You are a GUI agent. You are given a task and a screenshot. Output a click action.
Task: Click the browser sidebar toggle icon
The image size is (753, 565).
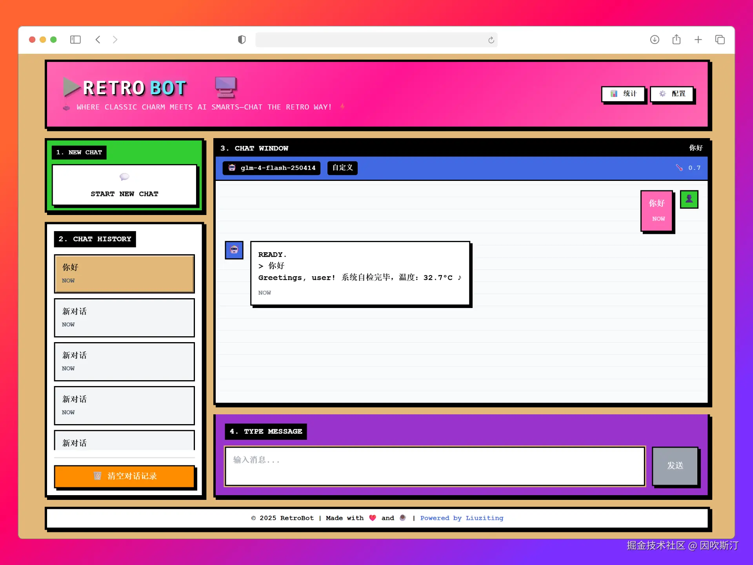pyautogui.click(x=75, y=40)
